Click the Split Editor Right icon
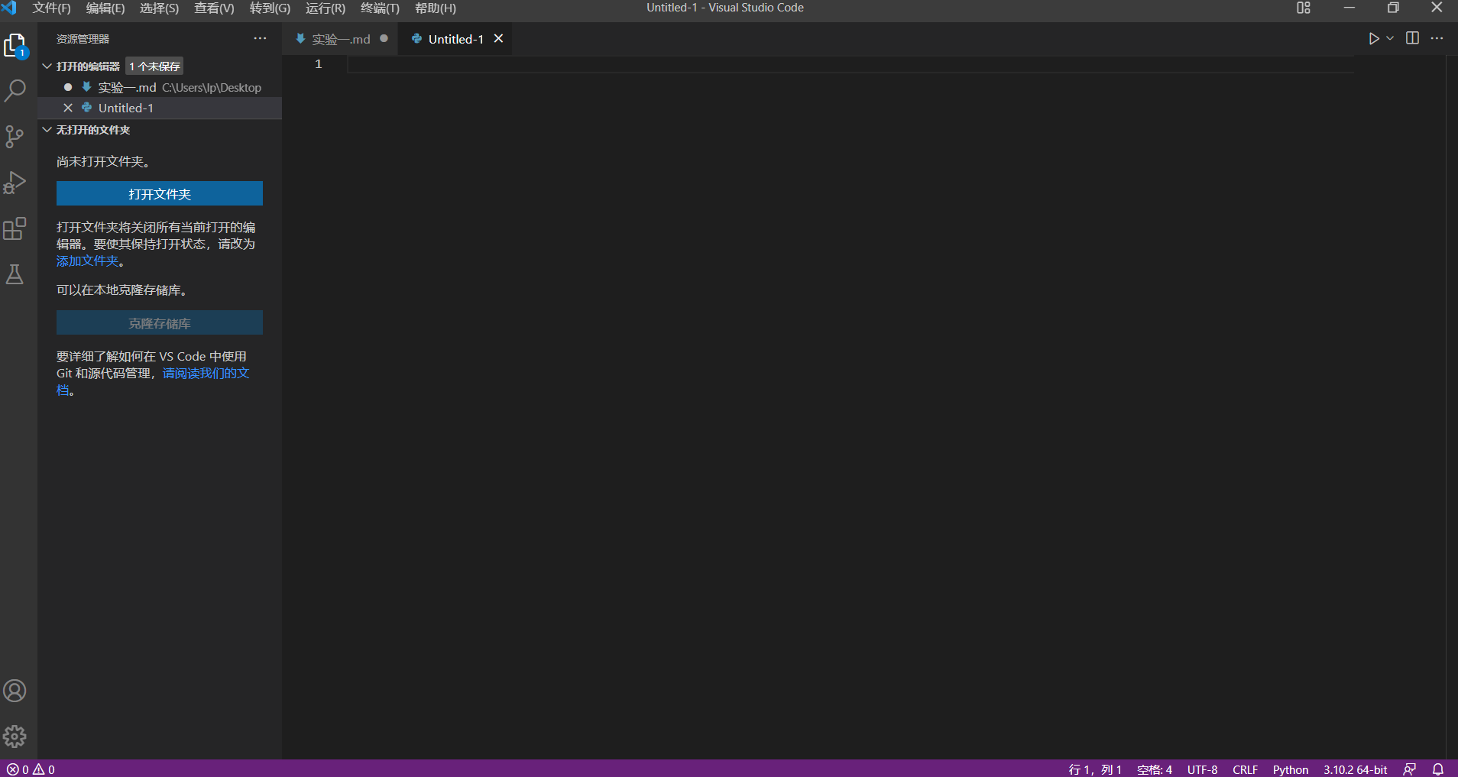1458x777 pixels. (1412, 38)
